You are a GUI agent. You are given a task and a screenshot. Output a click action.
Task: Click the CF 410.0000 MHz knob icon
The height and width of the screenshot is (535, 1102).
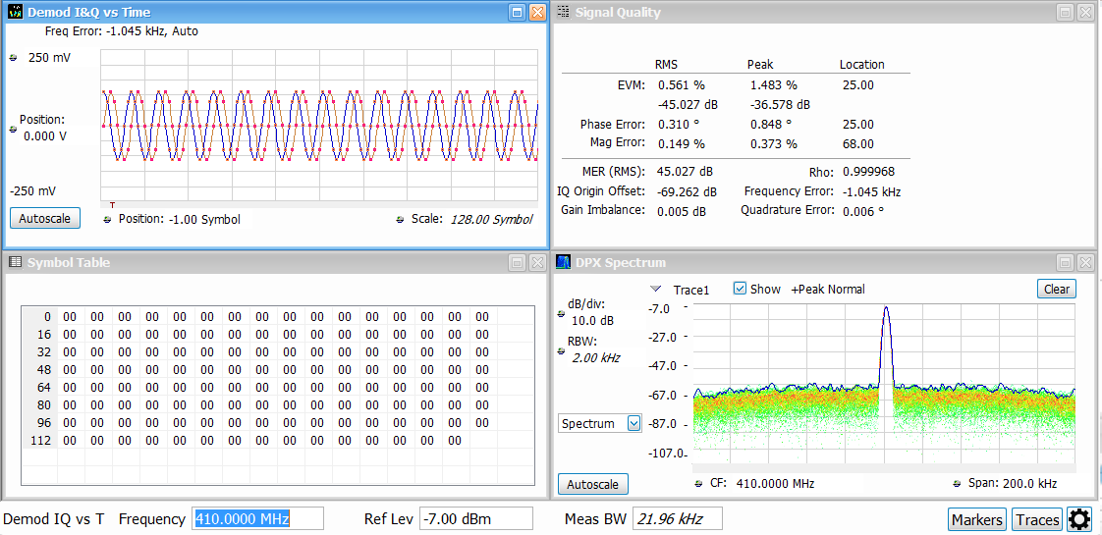click(697, 484)
